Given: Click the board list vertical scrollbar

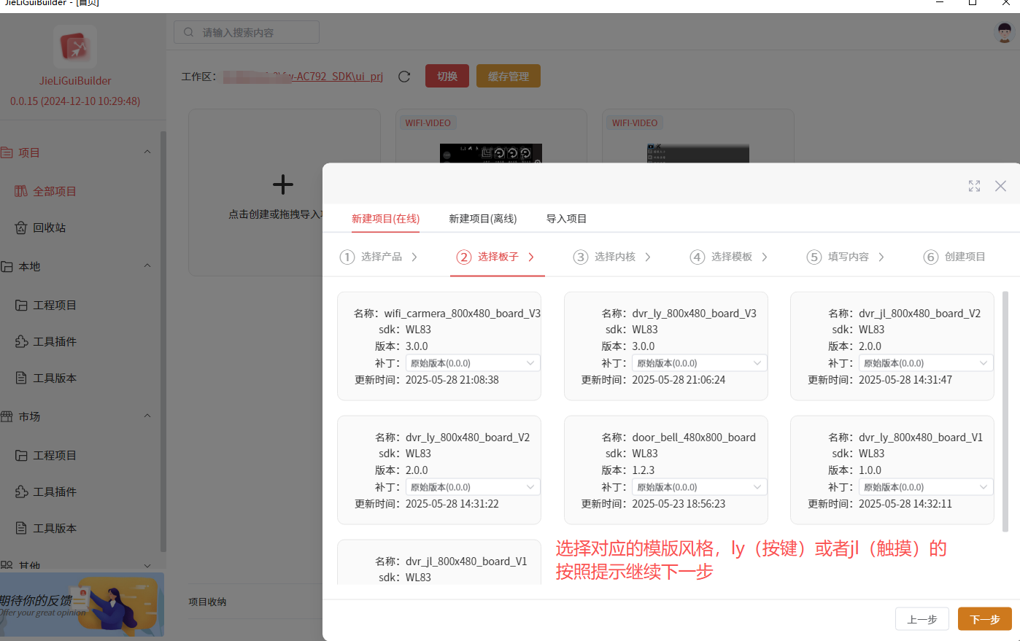Looking at the screenshot, I should (x=1005, y=412).
